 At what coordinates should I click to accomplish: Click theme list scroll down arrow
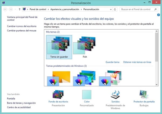[x=157, y=84]
